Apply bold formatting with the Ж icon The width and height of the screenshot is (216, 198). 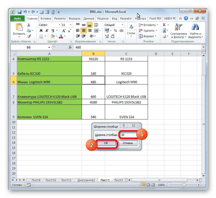click(41, 31)
